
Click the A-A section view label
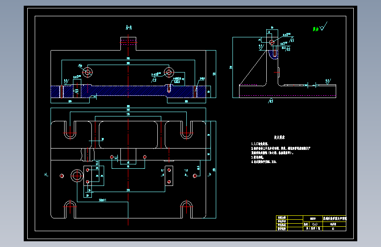click(x=129, y=28)
